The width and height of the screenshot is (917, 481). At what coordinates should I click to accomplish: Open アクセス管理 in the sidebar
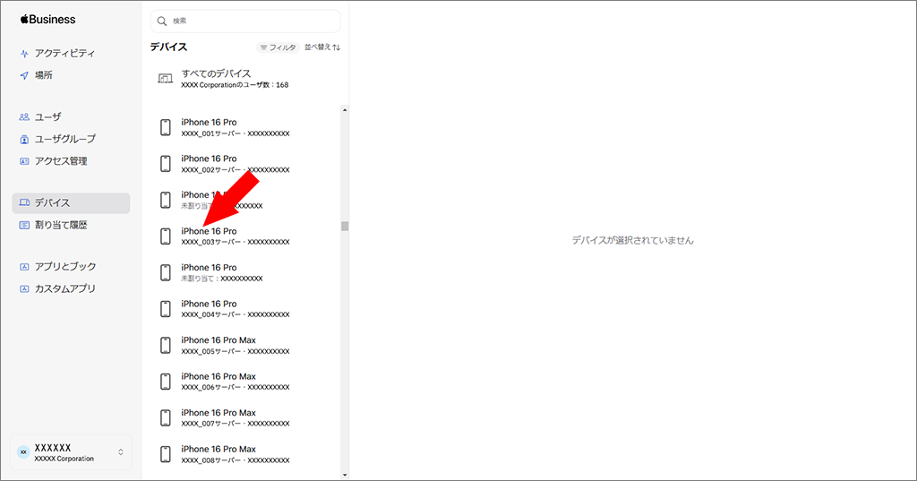61,161
